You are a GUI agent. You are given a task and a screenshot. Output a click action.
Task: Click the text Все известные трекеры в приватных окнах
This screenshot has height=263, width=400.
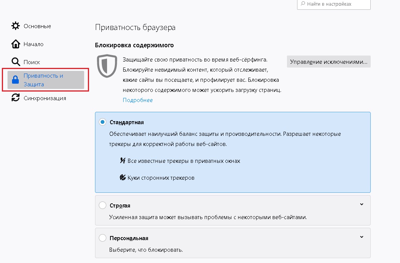pyautogui.click(x=184, y=161)
